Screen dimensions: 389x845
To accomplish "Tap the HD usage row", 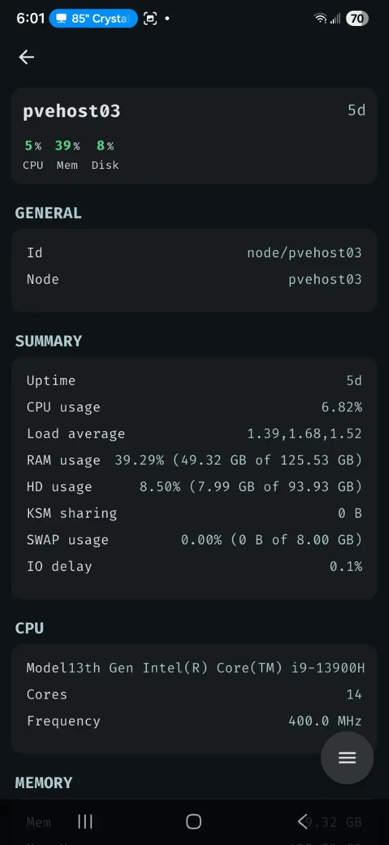I will (194, 487).
